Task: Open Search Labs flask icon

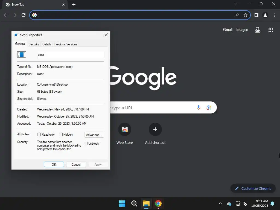Action: (257, 30)
